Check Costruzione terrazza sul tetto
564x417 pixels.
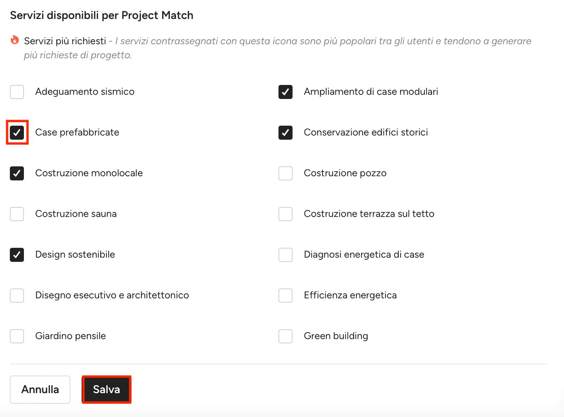(286, 214)
